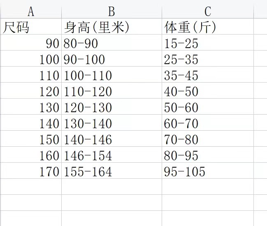
Task: Select the weight cell 80-95
Action: (x=207, y=155)
